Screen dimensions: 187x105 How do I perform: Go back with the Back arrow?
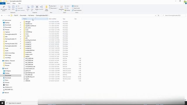(x=2, y=15)
